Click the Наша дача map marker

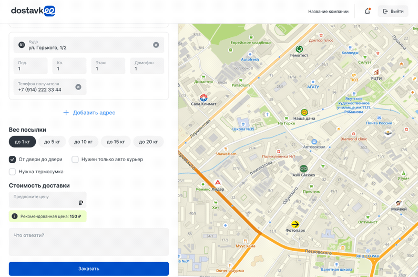coord(304,112)
